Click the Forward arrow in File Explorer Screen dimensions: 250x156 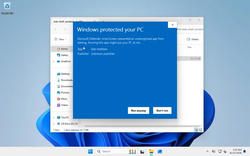65,29
